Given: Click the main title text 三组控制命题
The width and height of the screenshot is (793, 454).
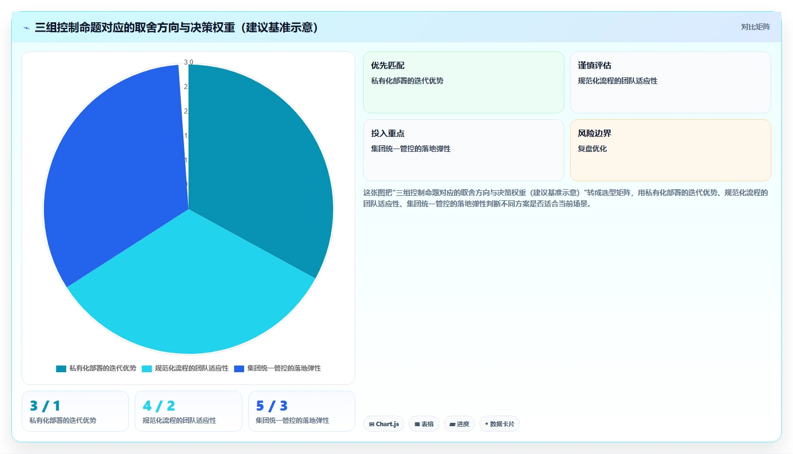Looking at the screenshot, I should (68, 28).
